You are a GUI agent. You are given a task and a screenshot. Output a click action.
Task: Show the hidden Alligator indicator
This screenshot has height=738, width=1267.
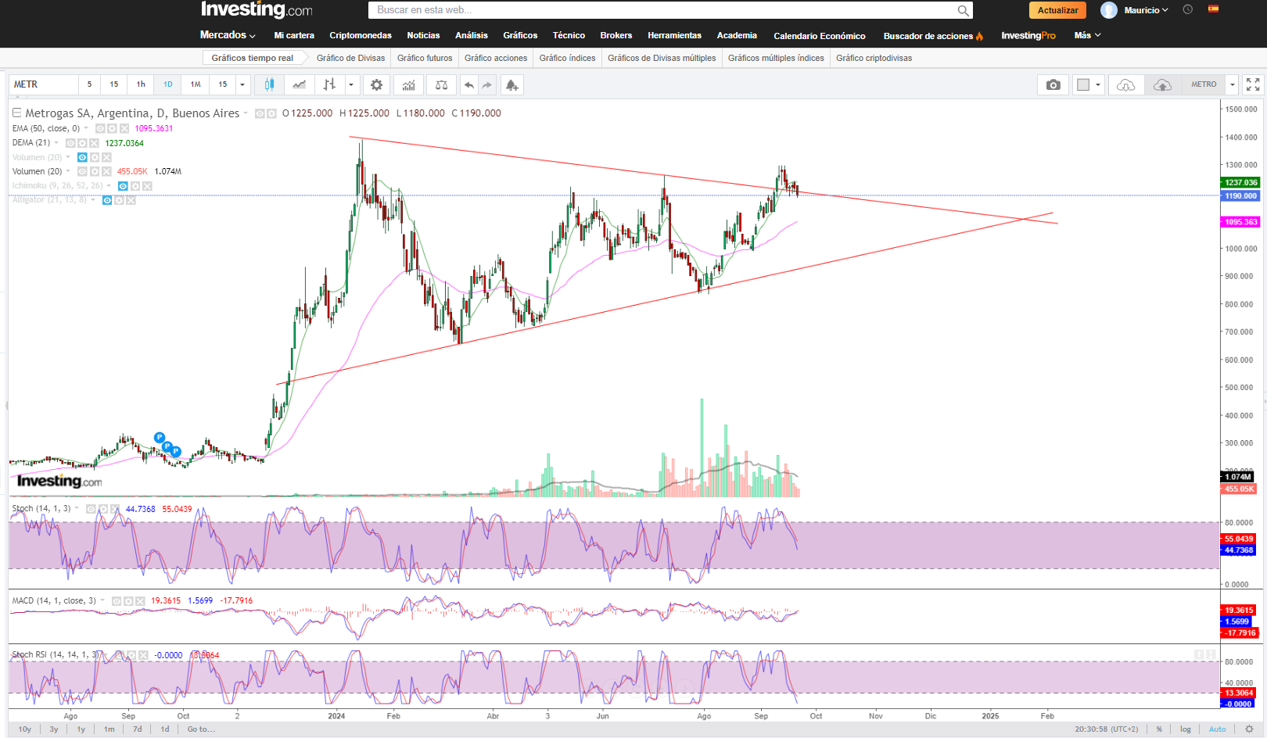[x=107, y=200]
